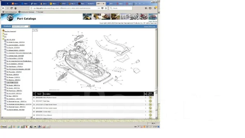Open the Cylinder Head catalog section
The image size is (245, 138).
click(15, 56)
